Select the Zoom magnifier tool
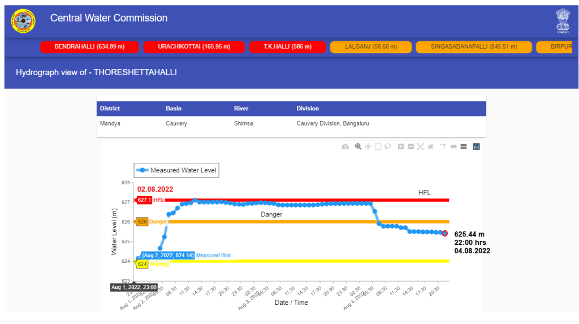The image size is (579, 324). point(358,146)
